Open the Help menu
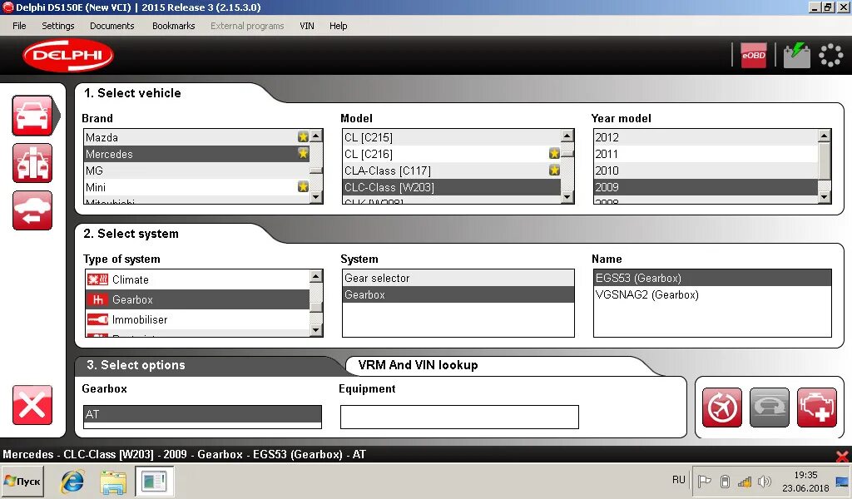This screenshot has height=499, width=852. click(338, 26)
